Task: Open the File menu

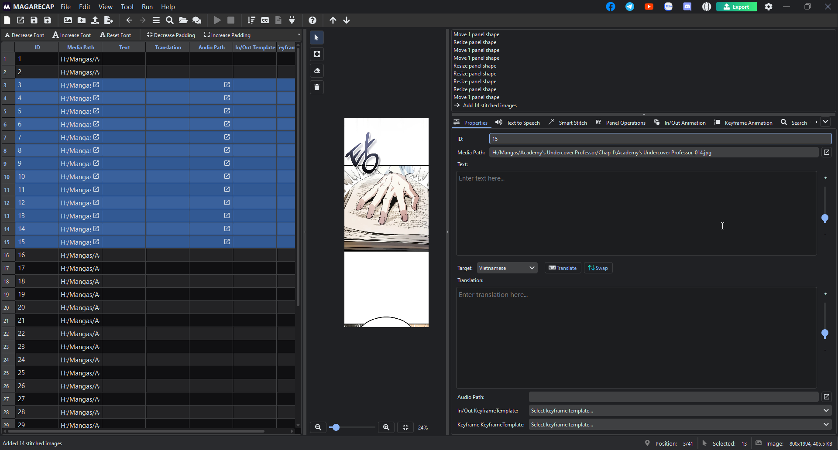Action: tap(65, 7)
